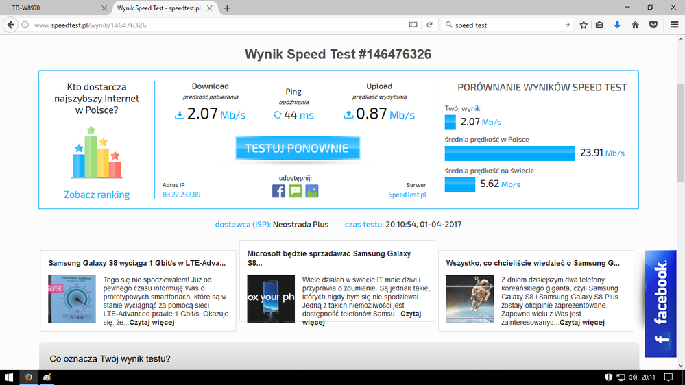Screen dimensions: 685x385
Task: Open Firefox hamburger menu
Action: [675, 25]
